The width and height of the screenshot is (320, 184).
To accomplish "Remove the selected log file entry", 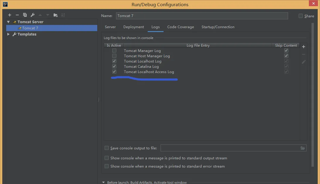I will [304, 54].
